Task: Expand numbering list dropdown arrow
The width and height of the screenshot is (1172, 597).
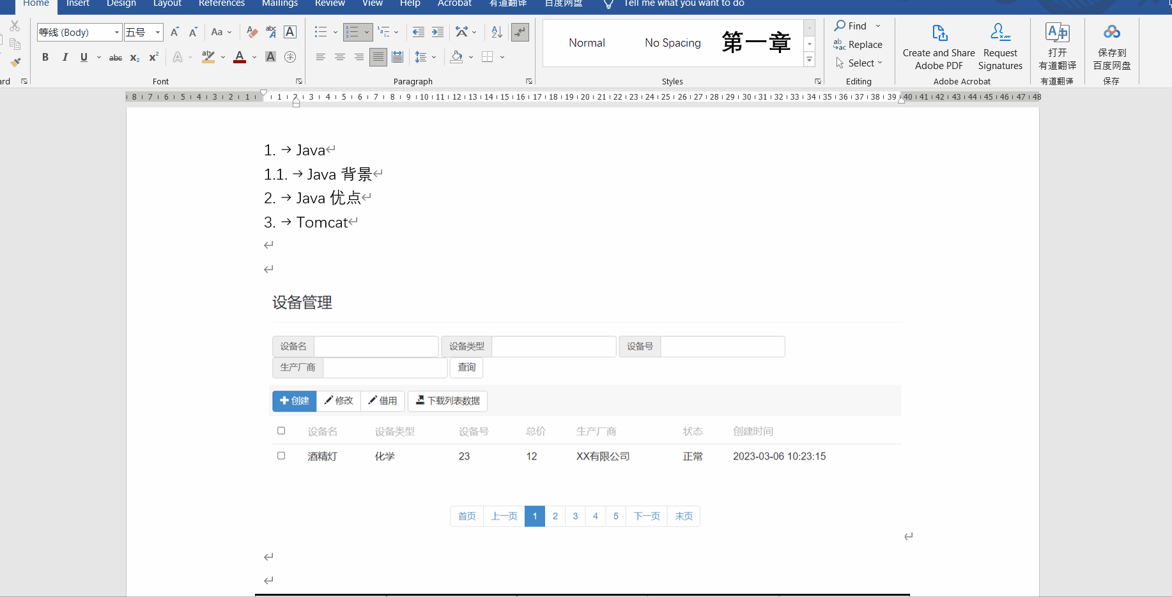Action: coord(367,32)
